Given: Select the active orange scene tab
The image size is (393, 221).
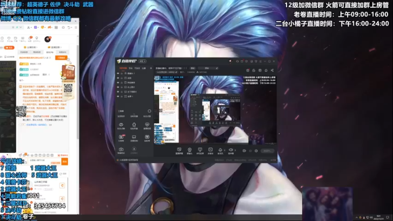Looking at the screenshot, I should tap(123, 68).
